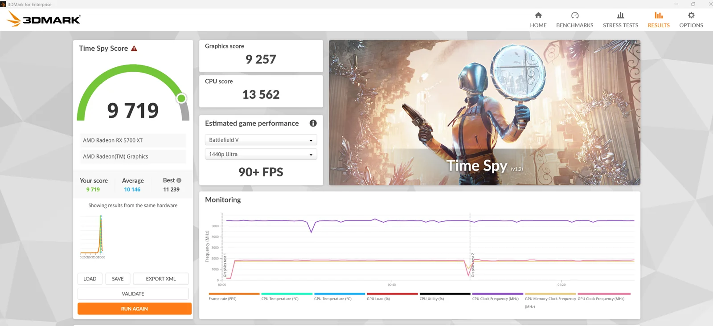Image resolution: width=713 pixels, height=326 pixels.
Task: Switch to the Results tab
Action: coord(658,20)
